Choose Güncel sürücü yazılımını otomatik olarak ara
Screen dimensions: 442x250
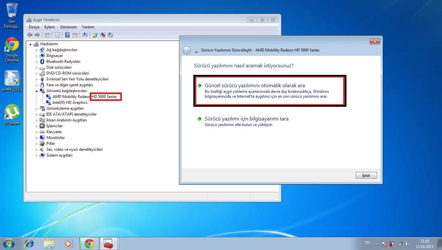[x=270, y=91]
